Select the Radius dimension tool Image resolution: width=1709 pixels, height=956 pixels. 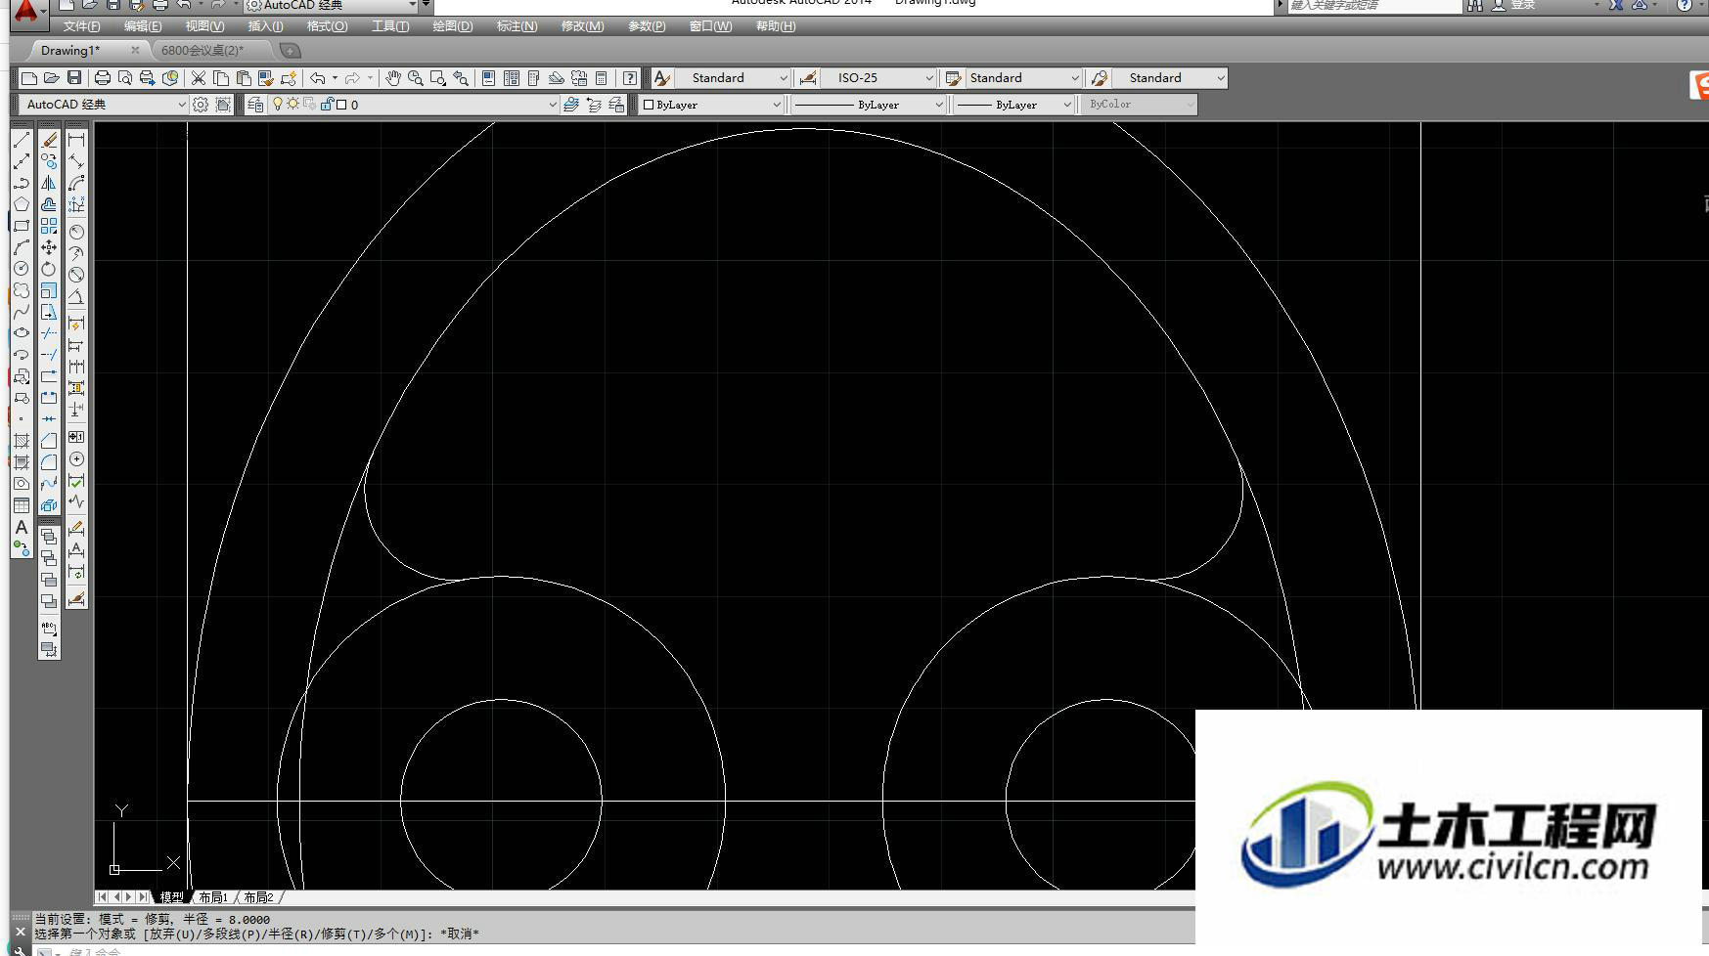76,232
